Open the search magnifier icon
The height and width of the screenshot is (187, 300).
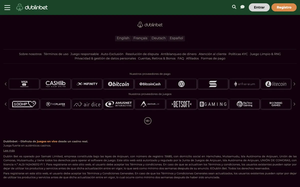[x=234, y=7]
